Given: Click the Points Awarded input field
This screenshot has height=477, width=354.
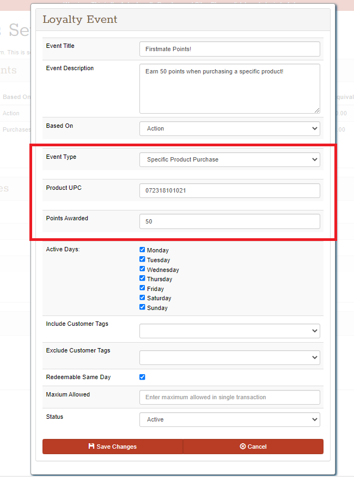Looking at the screenshot, I should click(229, 221).
